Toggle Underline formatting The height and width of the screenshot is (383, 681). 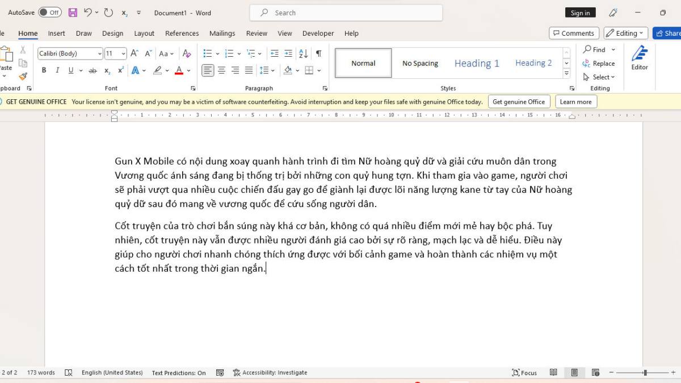[x=71, y=70]
